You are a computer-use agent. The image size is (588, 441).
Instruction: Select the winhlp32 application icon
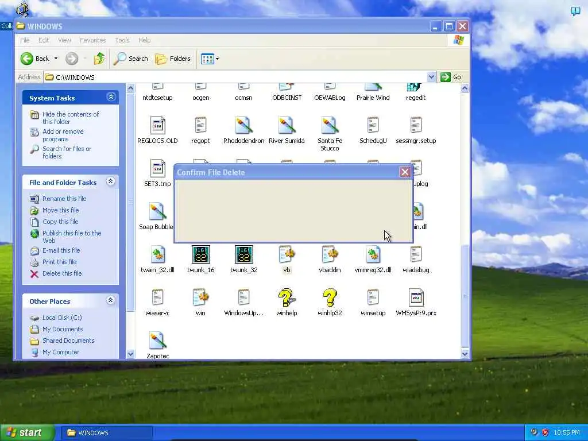(330, 298)
